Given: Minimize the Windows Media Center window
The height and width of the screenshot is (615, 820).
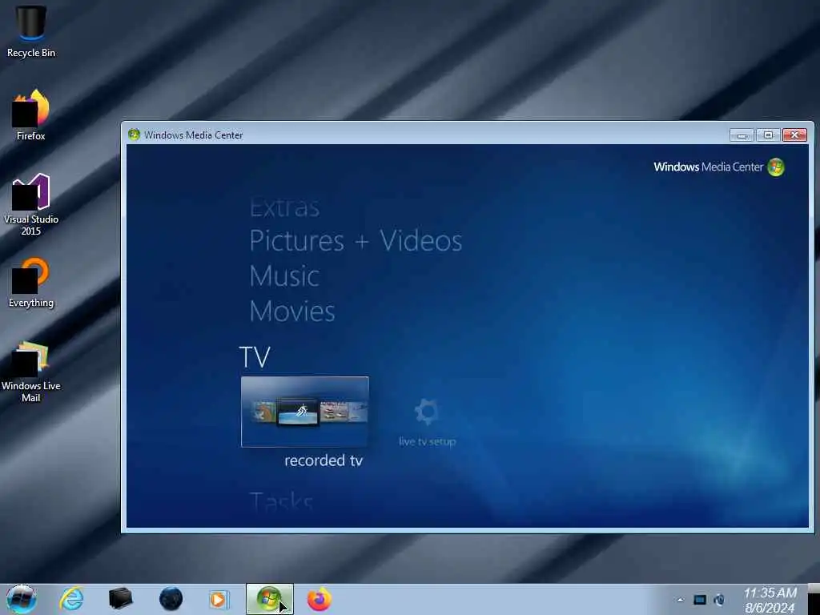Looking at the screenshot, I should (742, 135).
